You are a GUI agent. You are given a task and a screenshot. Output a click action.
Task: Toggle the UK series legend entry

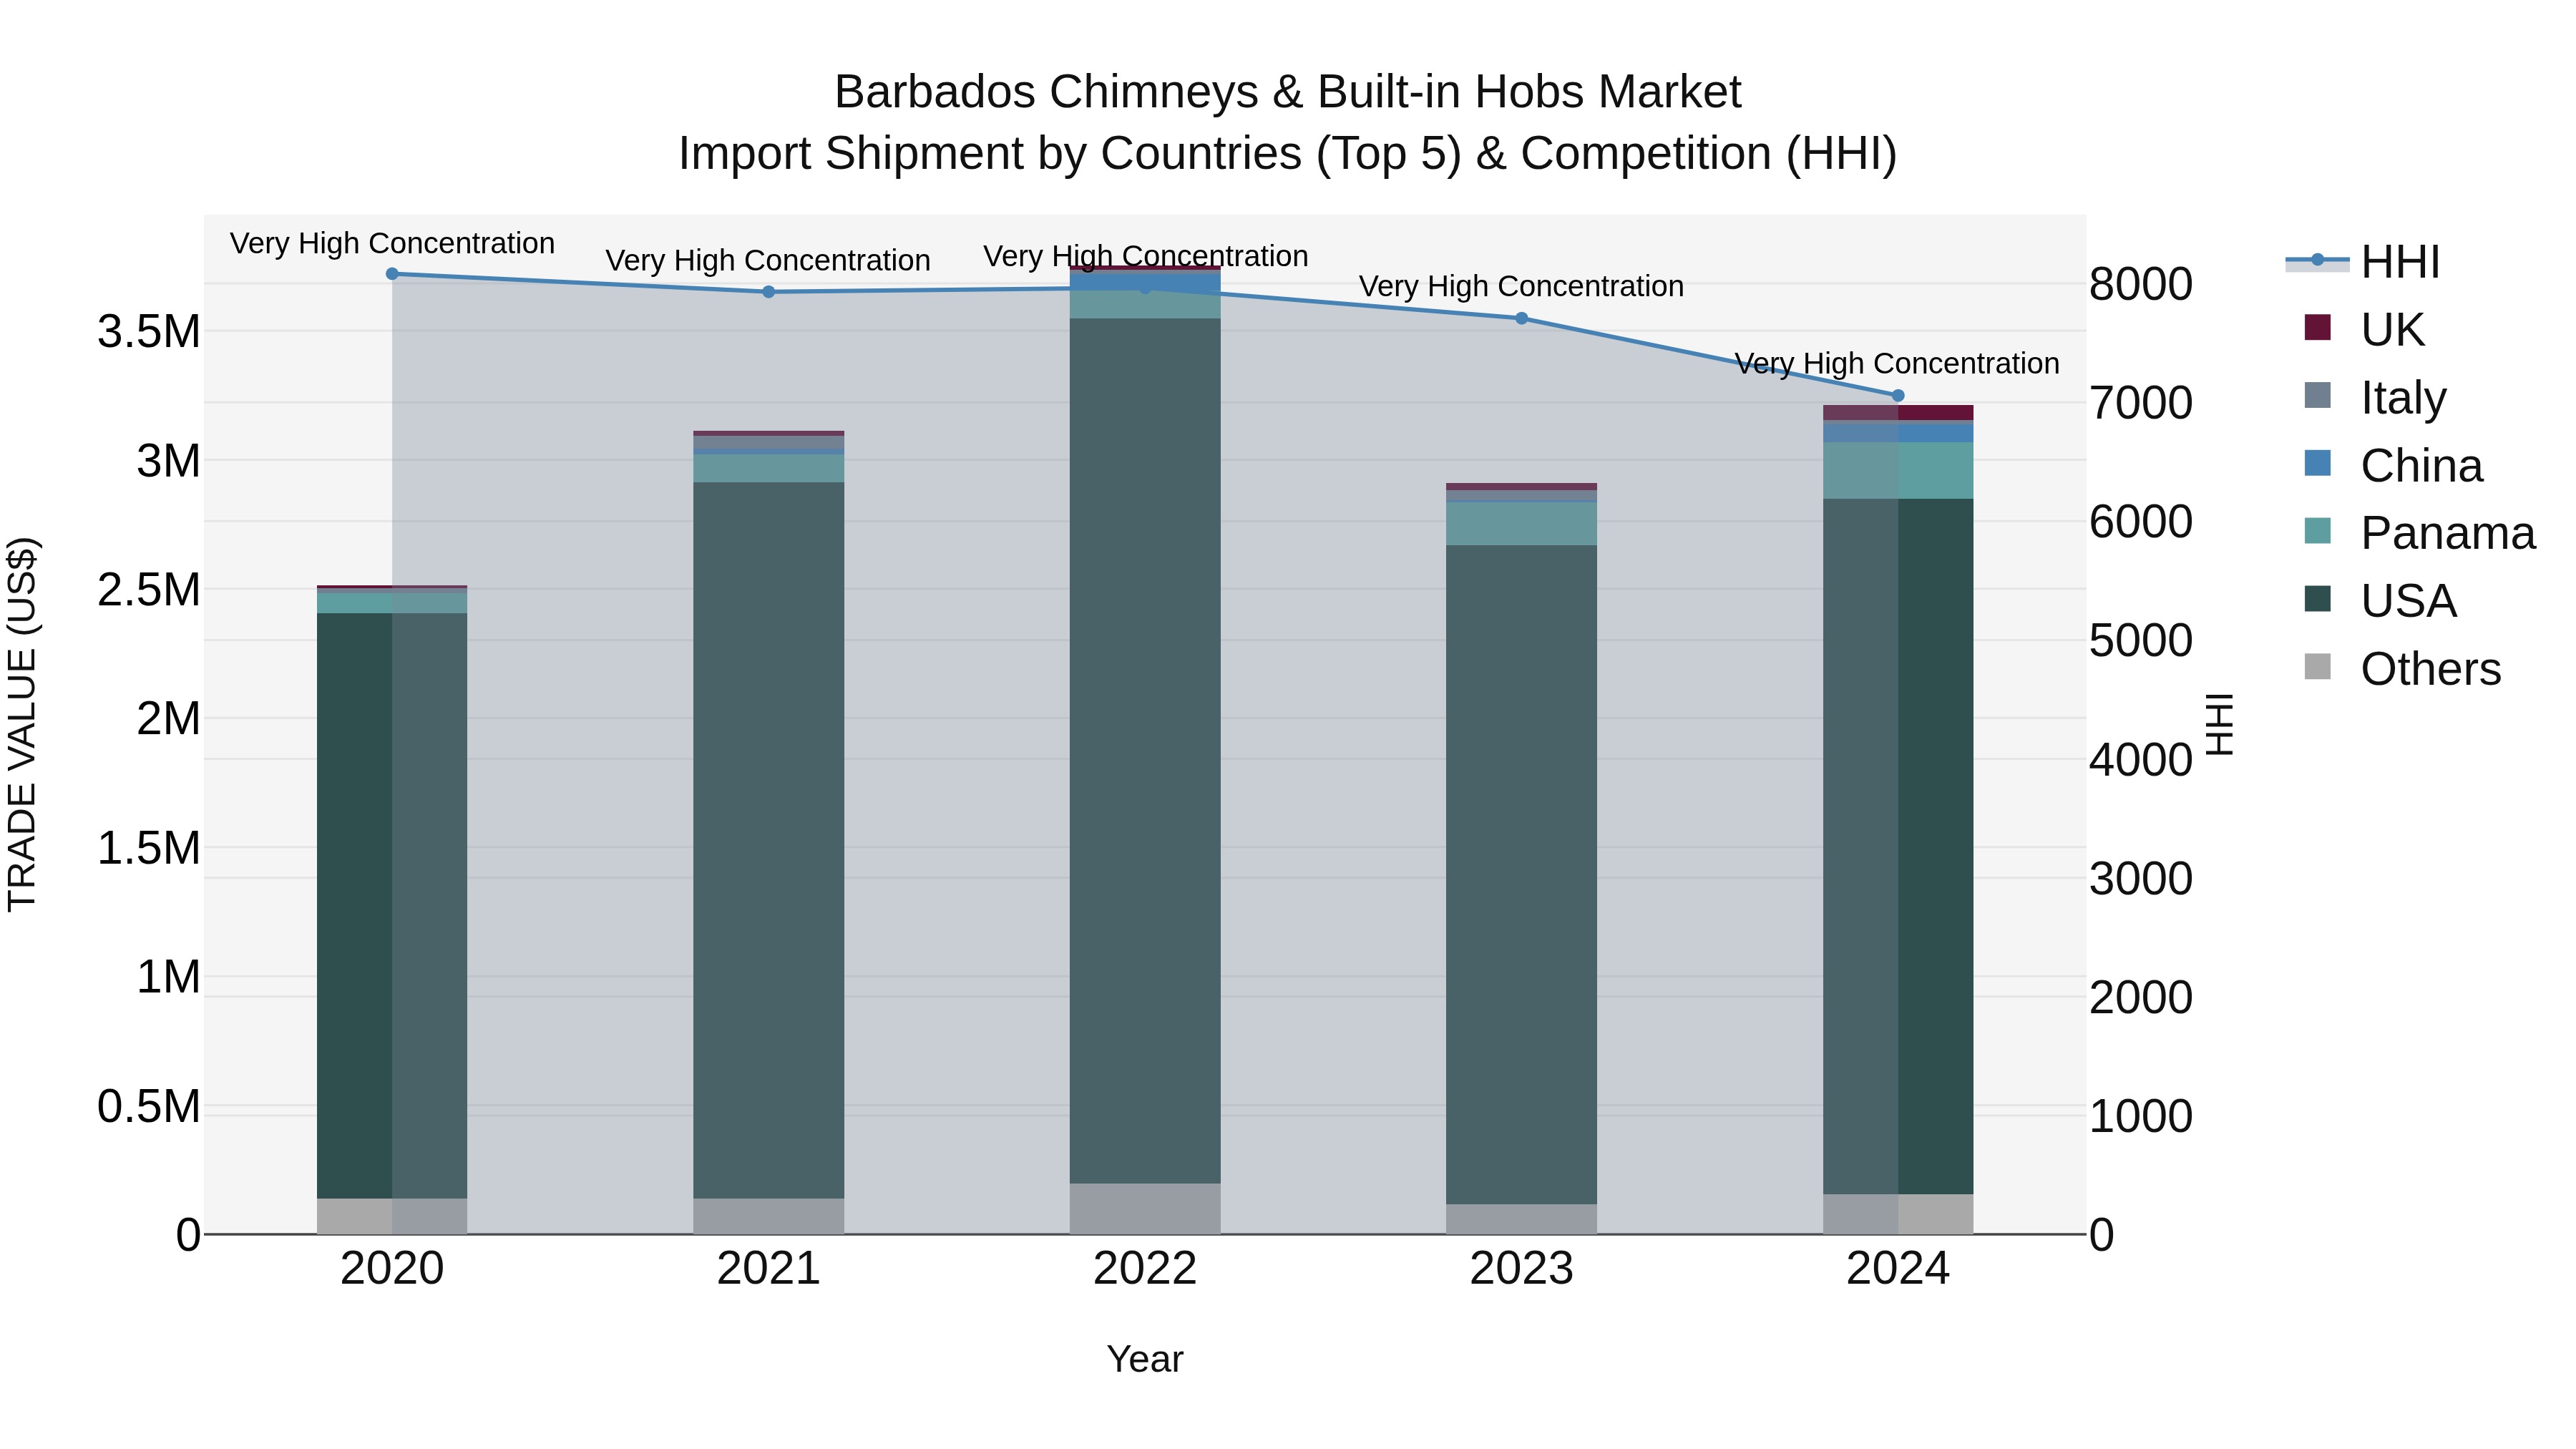pos(2364,329)
